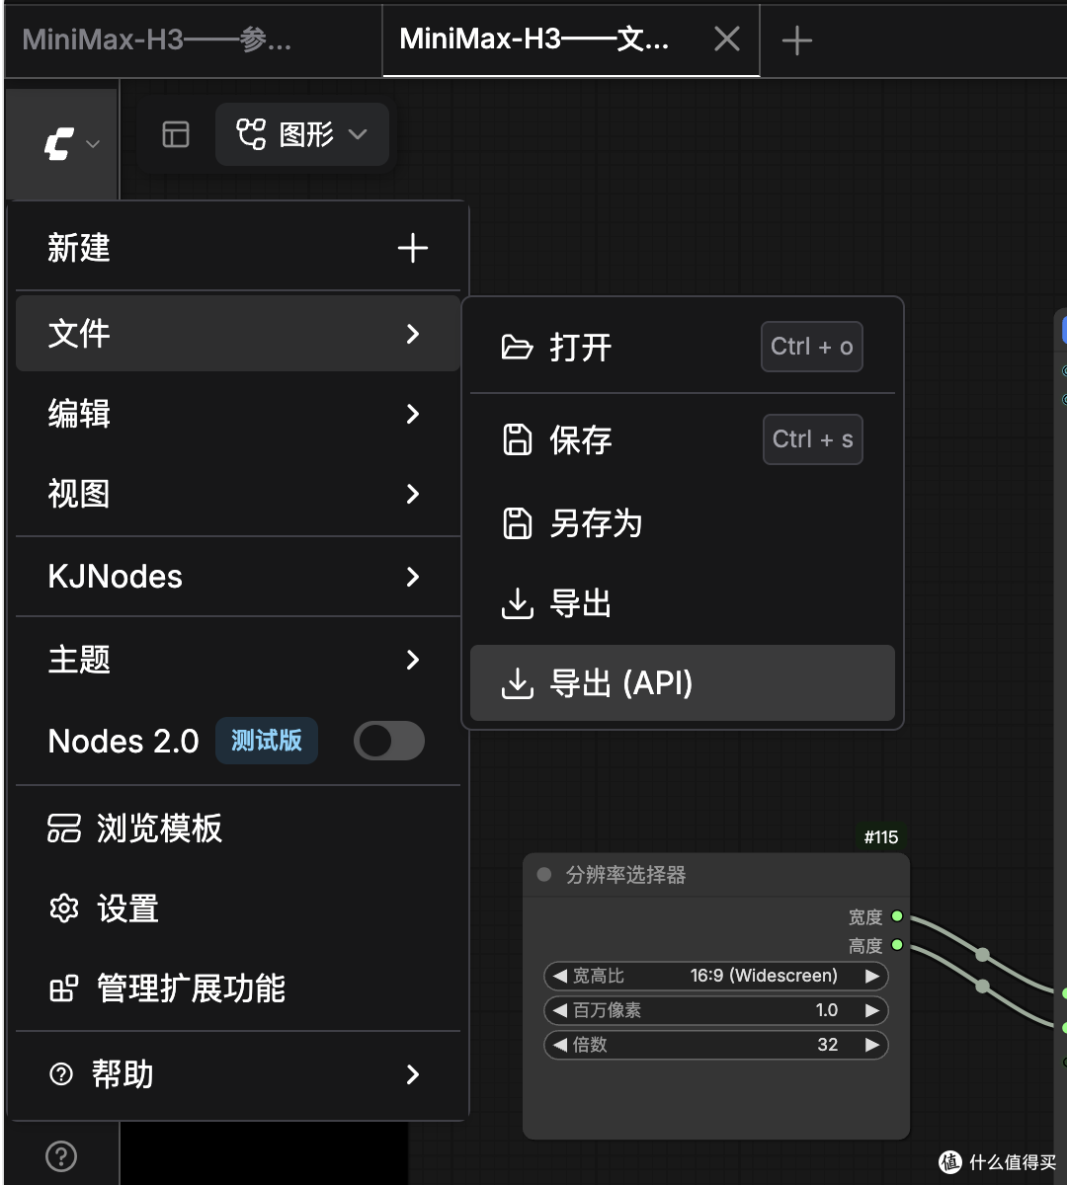This screenshot has height=1185, width=1067.
Task: Click the Ctrl + s shortcut badge
Action: tap(813, 439)
